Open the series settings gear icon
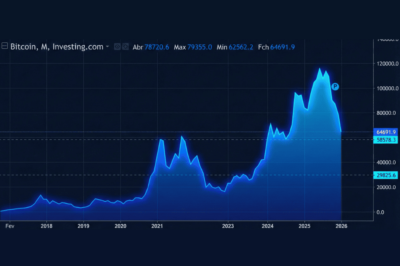Viewport: 400px width, 266px height. point(125,47)
